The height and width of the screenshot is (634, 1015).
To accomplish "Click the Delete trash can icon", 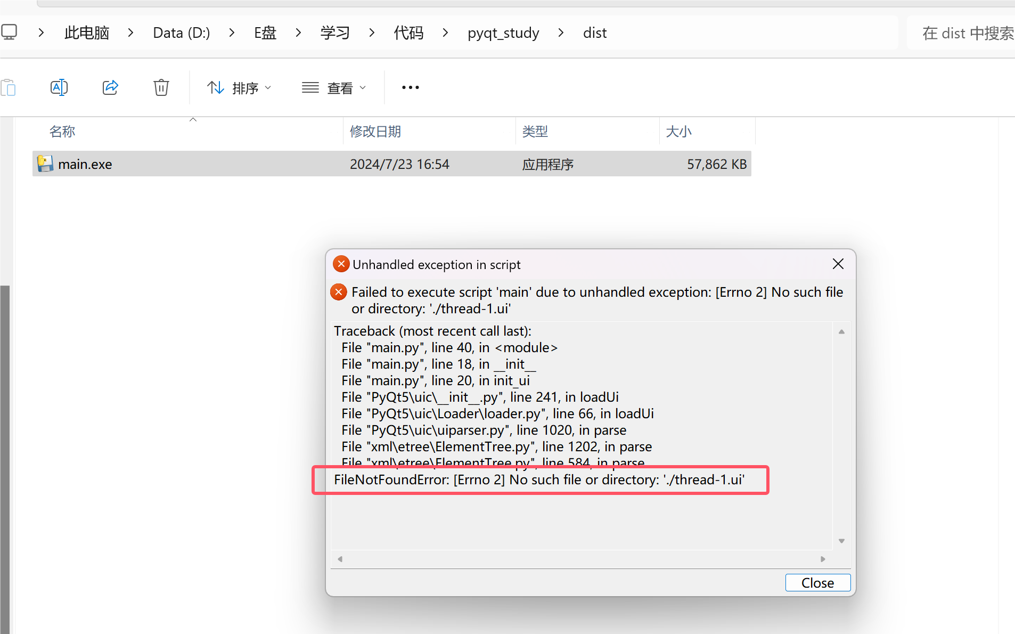I will tap(161, 87).
